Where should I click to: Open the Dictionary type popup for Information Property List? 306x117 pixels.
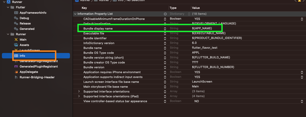tap(189, 14)
